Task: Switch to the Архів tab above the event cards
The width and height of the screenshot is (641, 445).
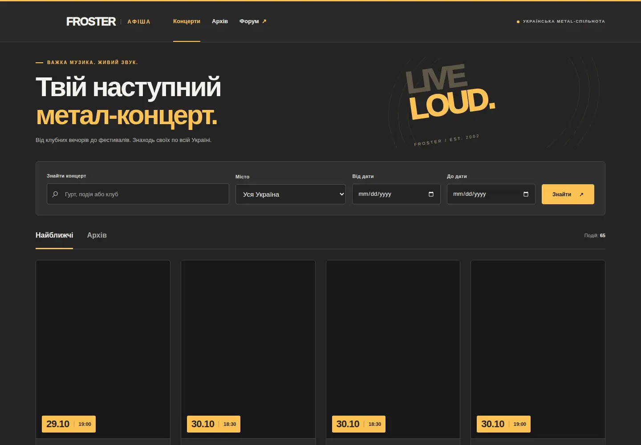Action: pyautogui.click(x=97, y=235)
